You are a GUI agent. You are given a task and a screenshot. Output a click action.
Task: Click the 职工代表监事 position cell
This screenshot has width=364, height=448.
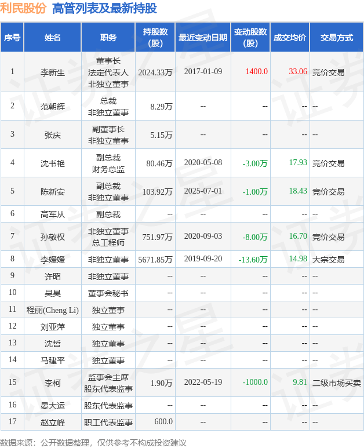tap(108, 422)
